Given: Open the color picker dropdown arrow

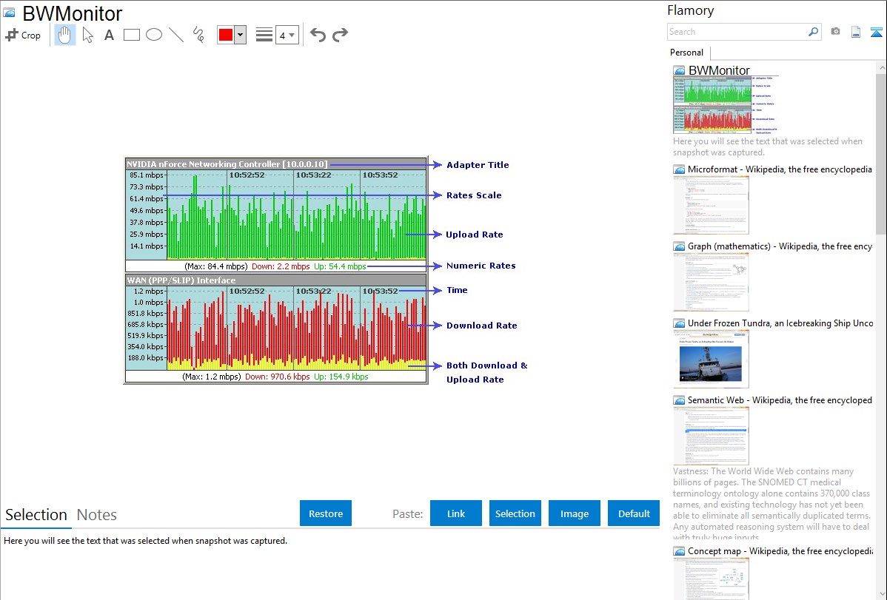Looking at the screenshot, I should 240,35.
